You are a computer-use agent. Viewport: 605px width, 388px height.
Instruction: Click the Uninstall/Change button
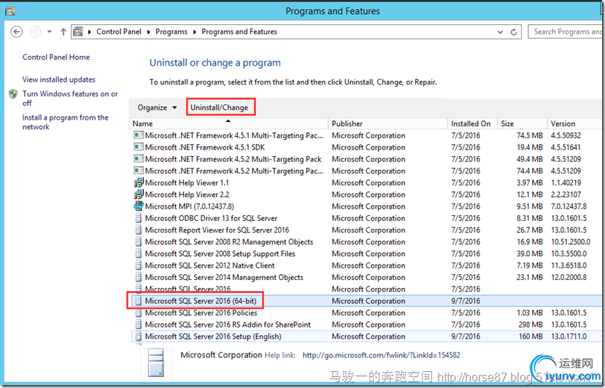(x=219, y=108)
